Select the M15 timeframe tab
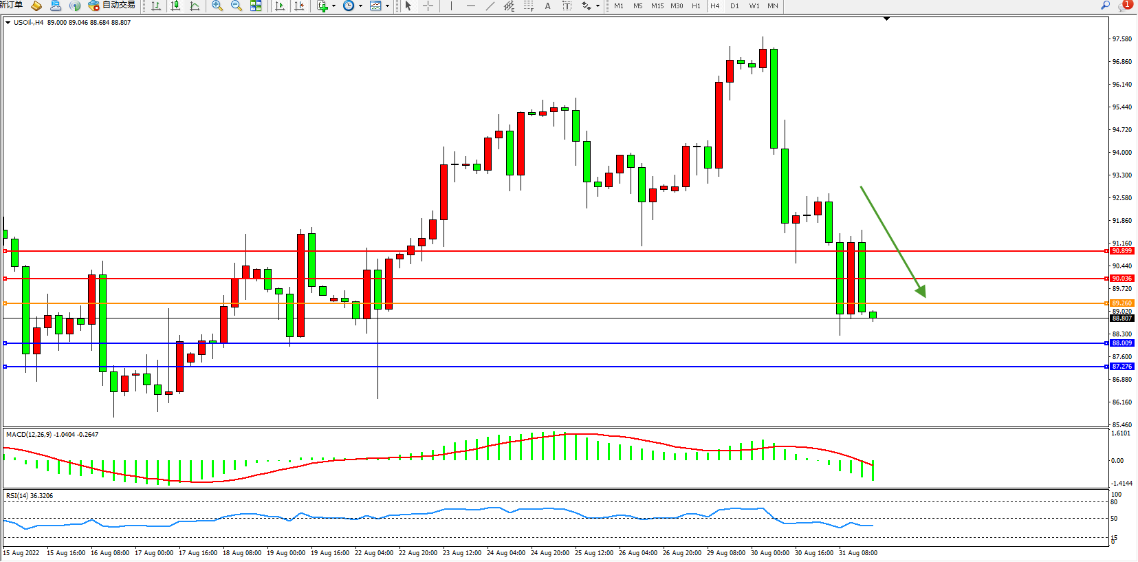This screenshot has height=562, width=1138. coord(657,6)
